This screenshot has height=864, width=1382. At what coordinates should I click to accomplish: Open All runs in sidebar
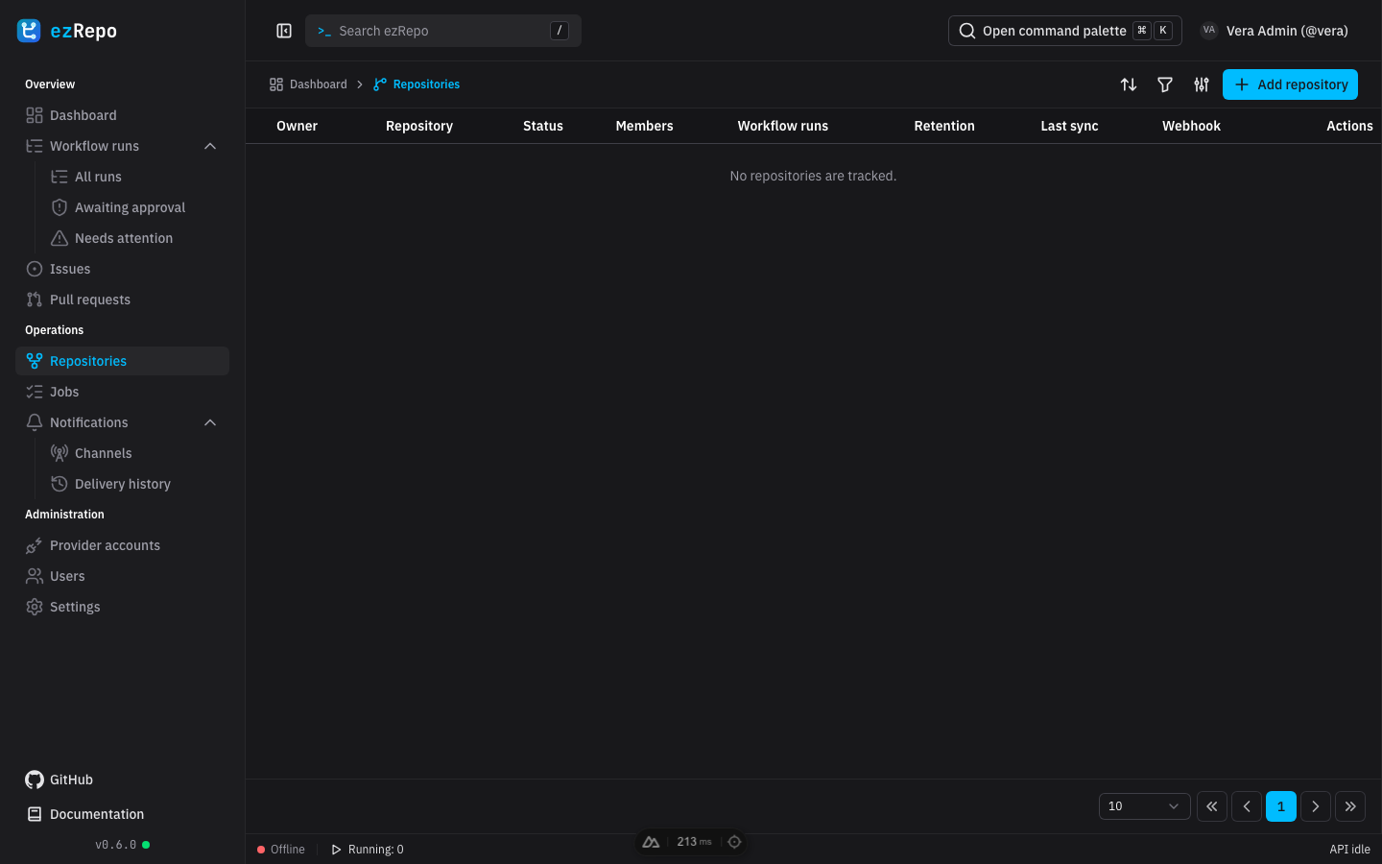[x=134, y=177]
